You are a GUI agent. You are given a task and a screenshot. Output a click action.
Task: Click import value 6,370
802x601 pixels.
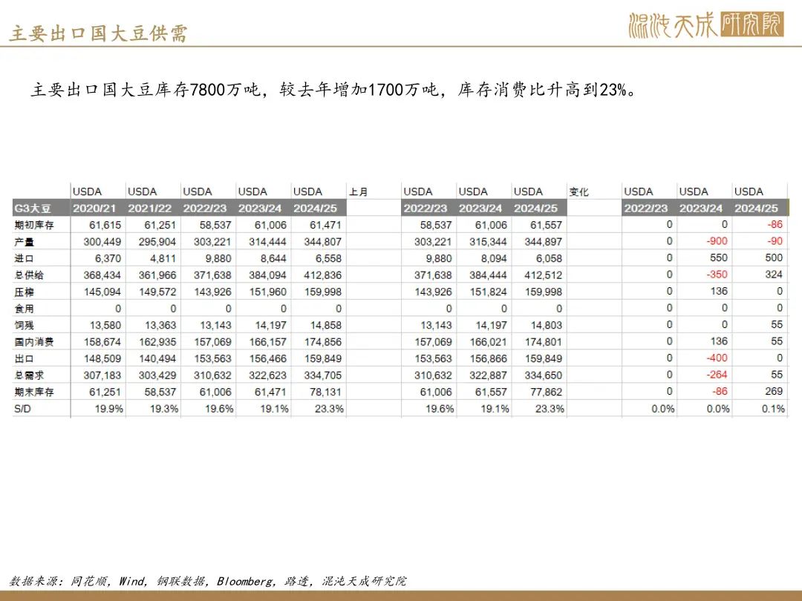click(x=108, y=259)
